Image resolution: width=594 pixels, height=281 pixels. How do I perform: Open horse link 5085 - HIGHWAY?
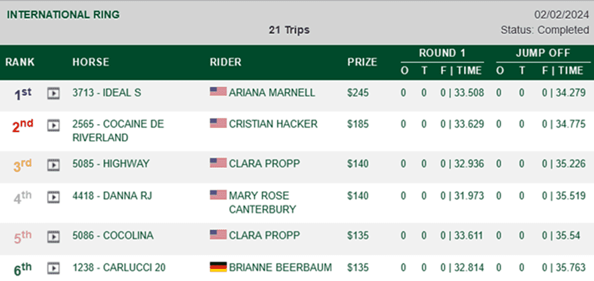111,164
